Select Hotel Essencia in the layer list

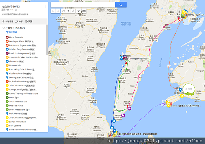tap(16, 37)
